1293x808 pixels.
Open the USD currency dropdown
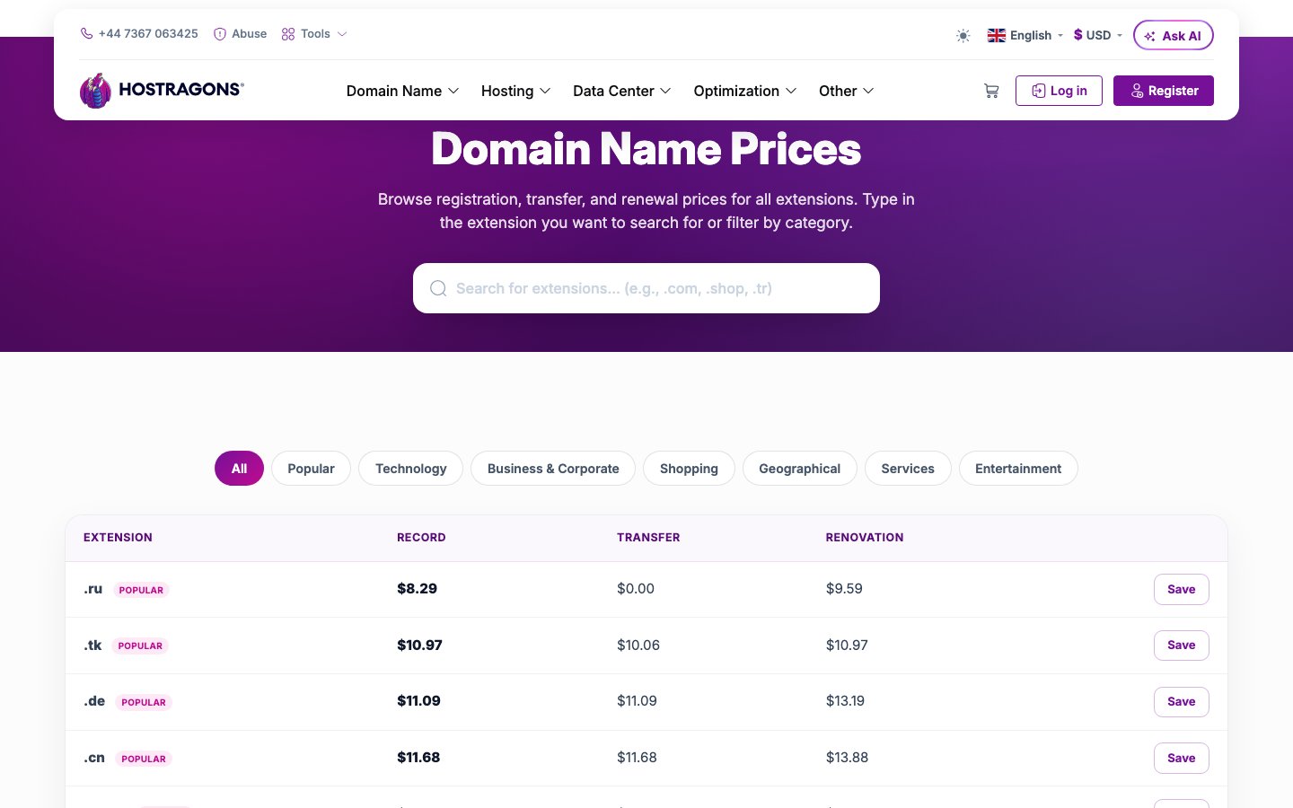point(1098,35)
